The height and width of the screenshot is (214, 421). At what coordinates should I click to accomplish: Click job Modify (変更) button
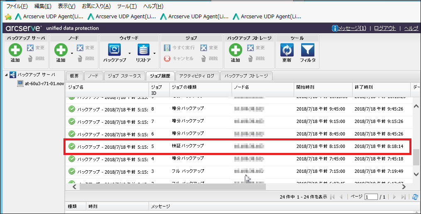pyautogui.click(x=209, y=48)
